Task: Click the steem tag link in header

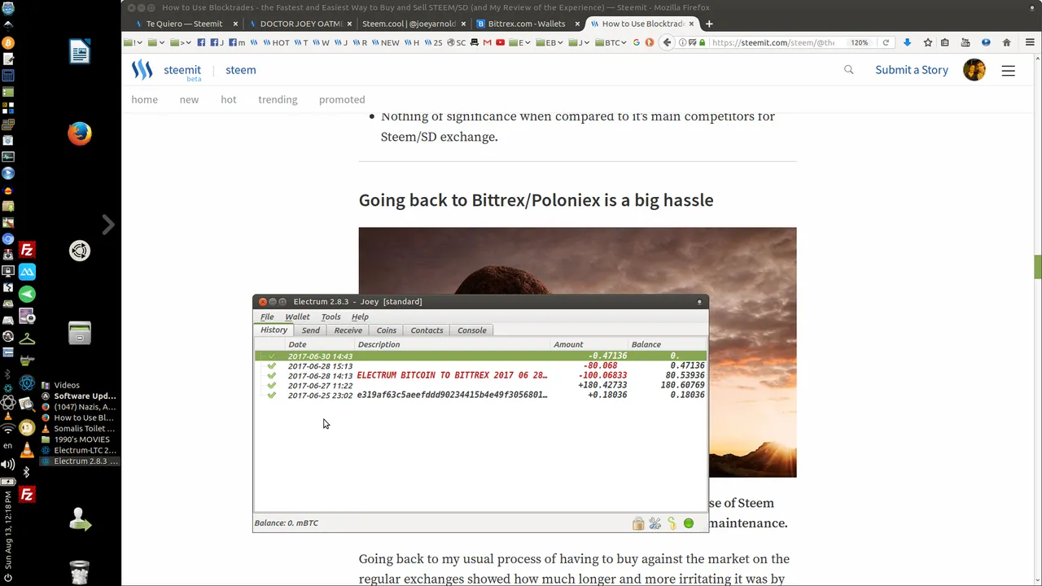Action: pyautogui.click(x=241, y=70)
